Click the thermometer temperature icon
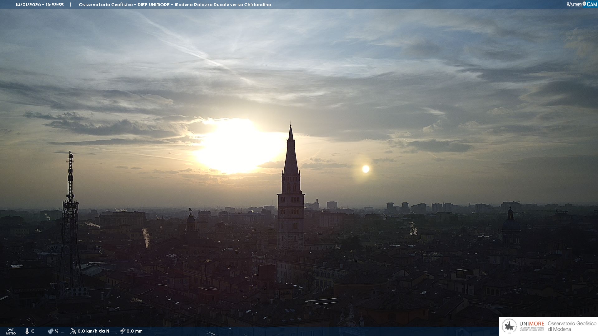This screenshot has width=598, height=336. (27, 331)
